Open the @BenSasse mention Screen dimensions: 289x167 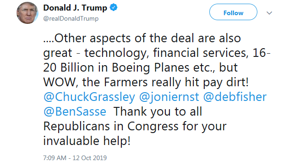point(75,111)
